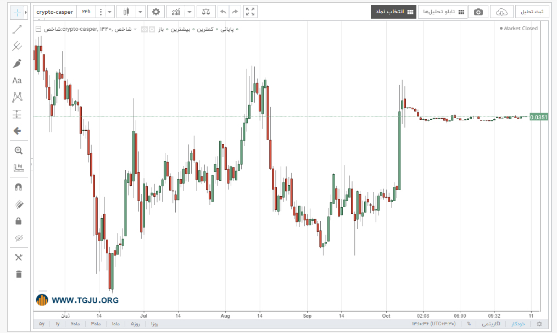Image resolution: width=557 pixels, height=333 pixels.
Task: Toggle stay in drawing mode pencil
Action: 19,204
